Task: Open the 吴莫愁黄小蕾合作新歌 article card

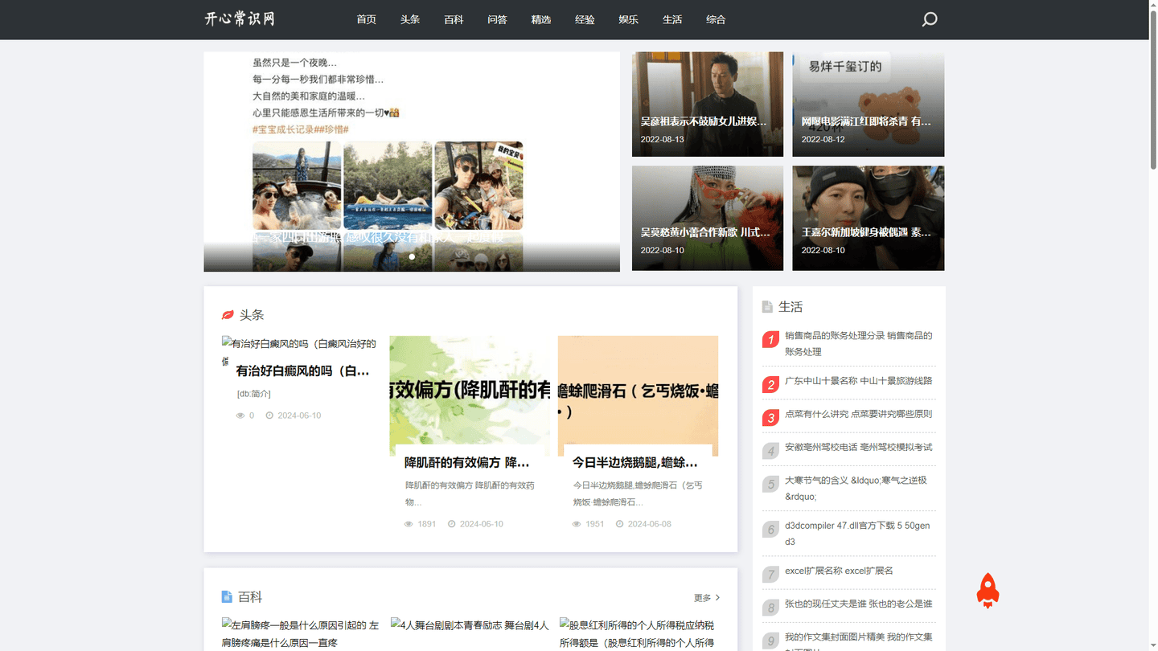Action: click(x=708, y=218)
